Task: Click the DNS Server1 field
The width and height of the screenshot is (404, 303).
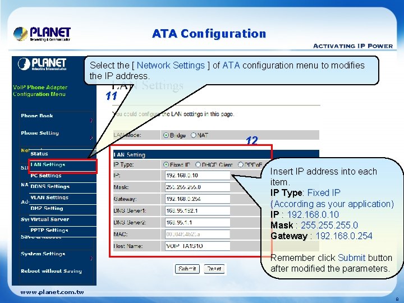Action: click(x=198, y=211)
